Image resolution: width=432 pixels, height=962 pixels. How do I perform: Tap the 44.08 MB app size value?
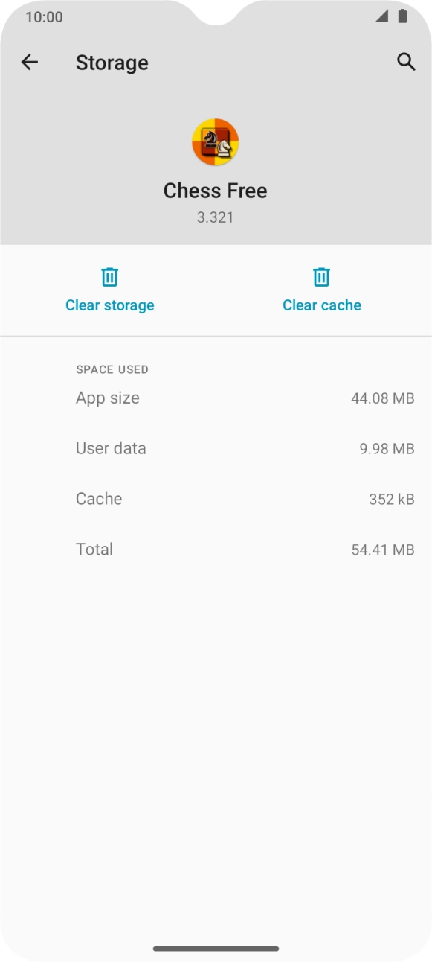click(x=382, y=398)
